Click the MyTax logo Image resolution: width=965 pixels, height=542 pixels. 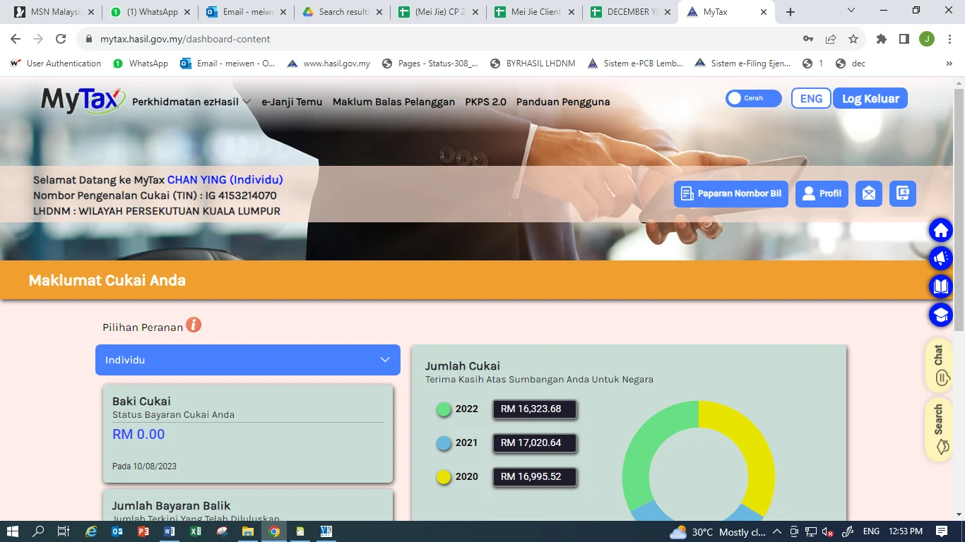pos(83,101)
